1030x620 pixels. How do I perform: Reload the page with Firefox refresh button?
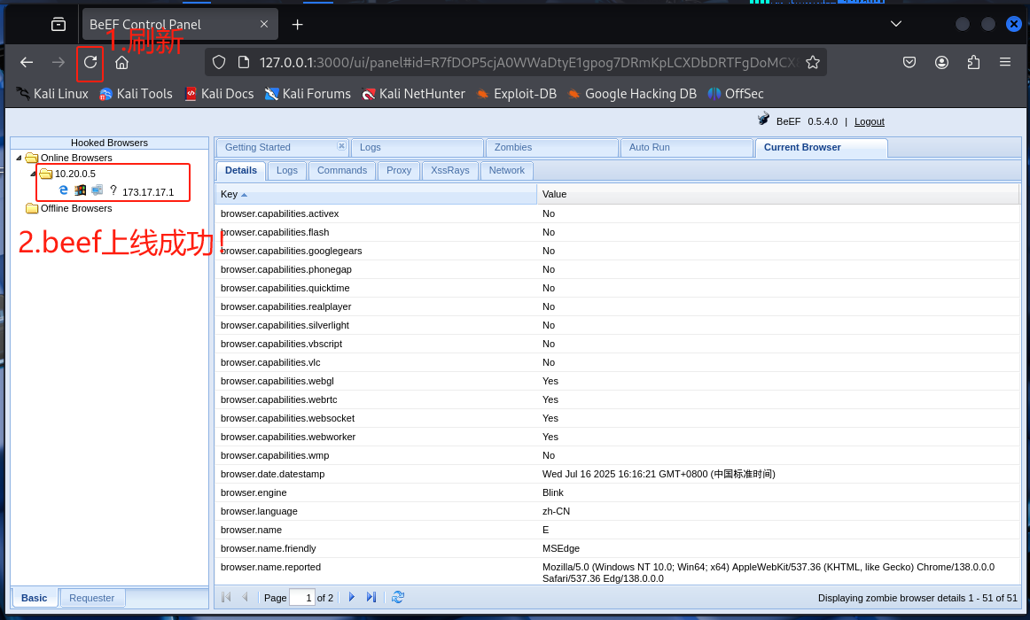click(x=90, y=62)
